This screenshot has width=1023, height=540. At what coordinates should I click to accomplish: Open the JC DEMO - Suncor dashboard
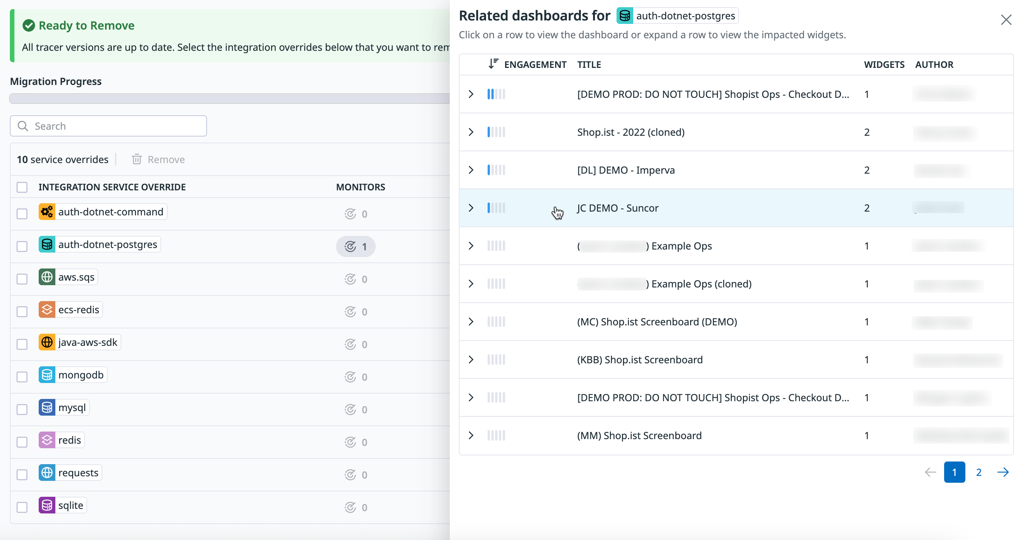pos(618,208)
